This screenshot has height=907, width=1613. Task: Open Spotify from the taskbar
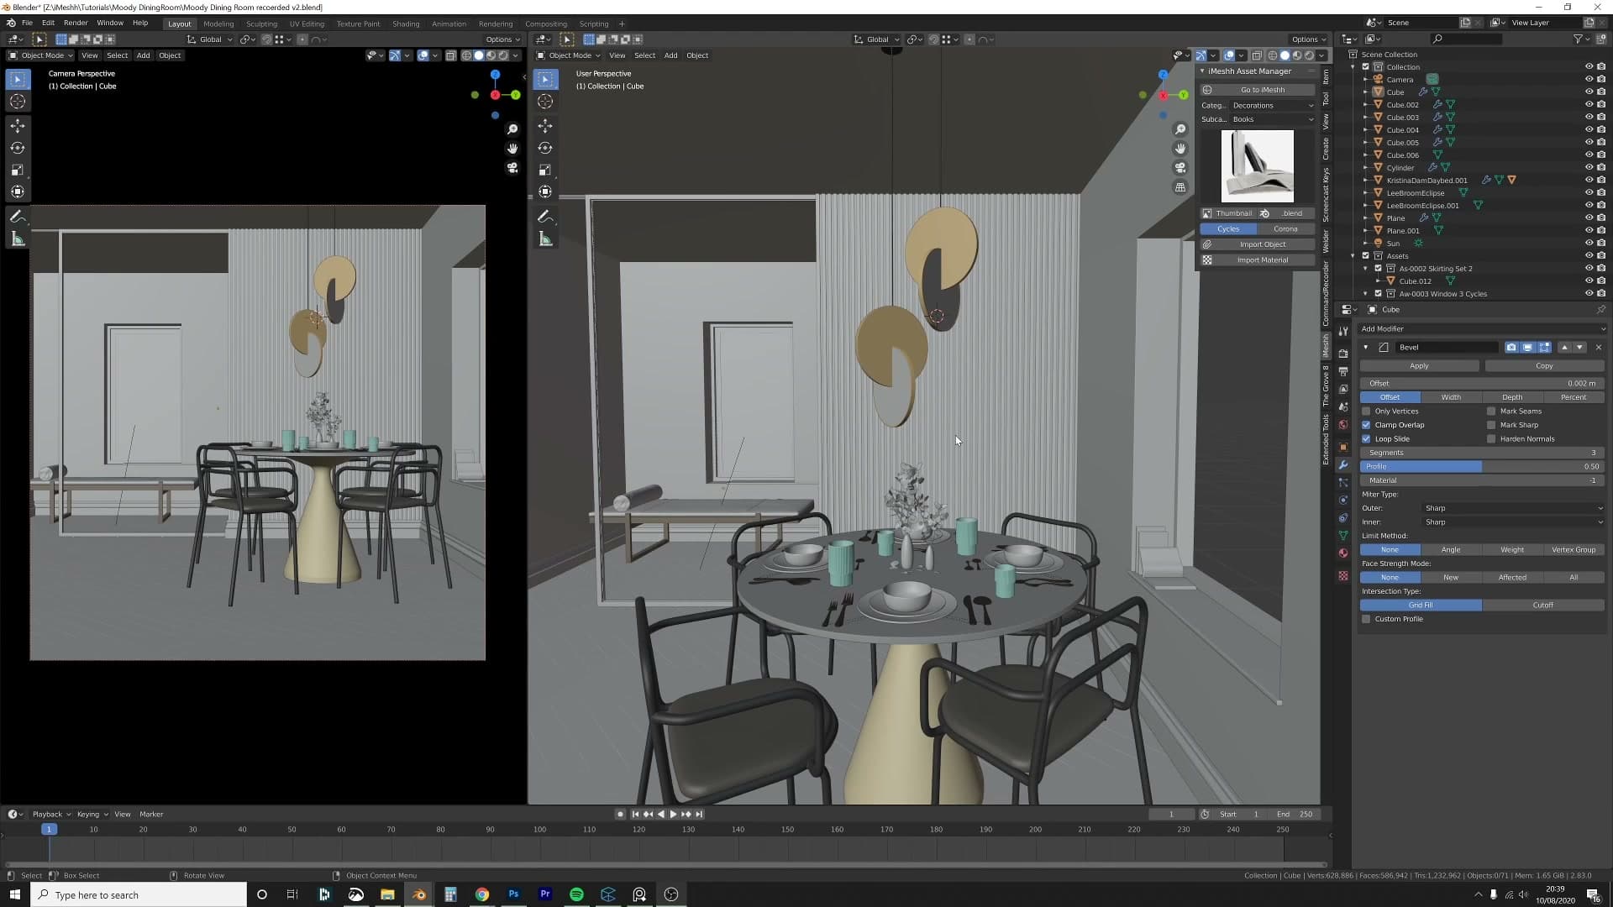(x=576, y=894)
